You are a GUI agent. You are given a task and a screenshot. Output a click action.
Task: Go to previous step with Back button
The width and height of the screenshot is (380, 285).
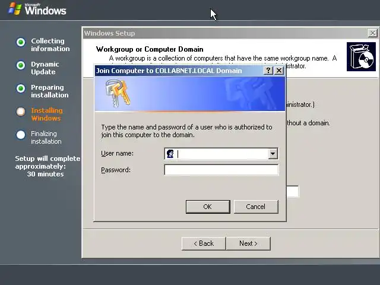204,243
